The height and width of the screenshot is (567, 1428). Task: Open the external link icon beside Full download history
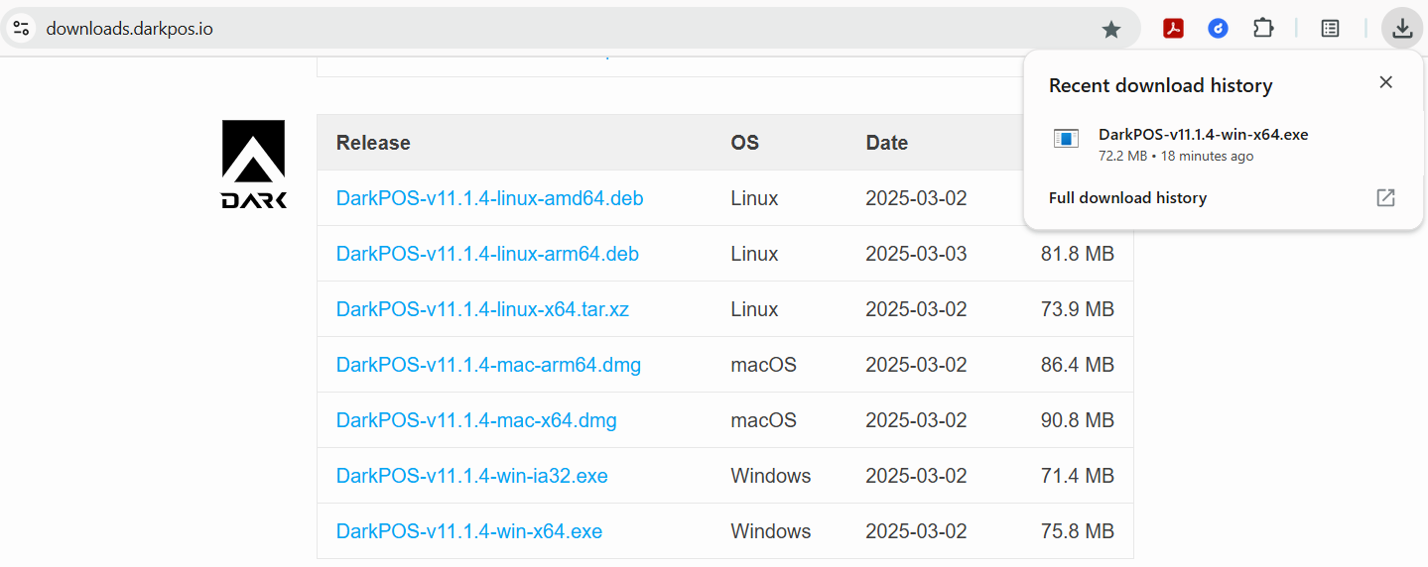[x=1386, y=197]
